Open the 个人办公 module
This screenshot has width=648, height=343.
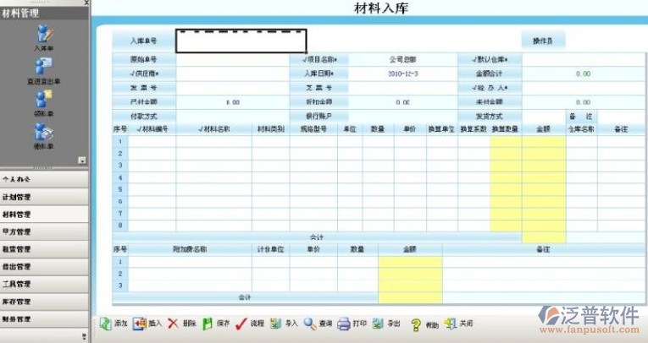pyautogui.click(x=44, y=179)
